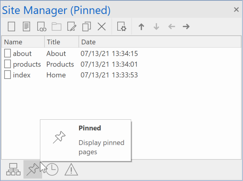Click the move down arrow
243x181 pixels.
click(x=156, y=27)
